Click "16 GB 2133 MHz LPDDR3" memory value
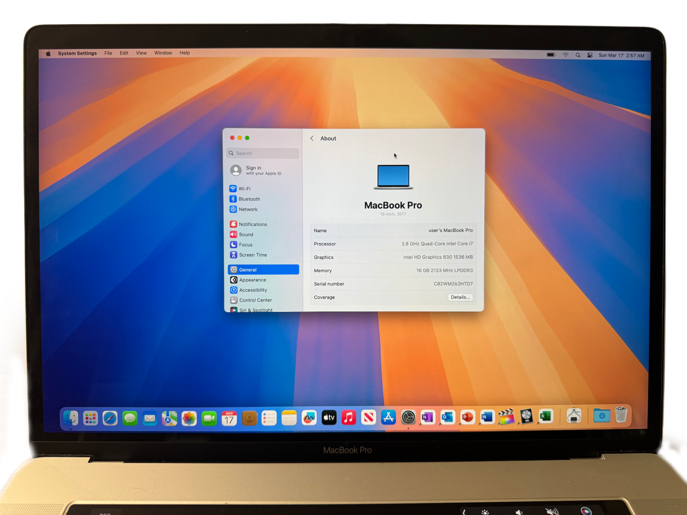The height and width of the screenshot is (515, 687). [444, 271]
